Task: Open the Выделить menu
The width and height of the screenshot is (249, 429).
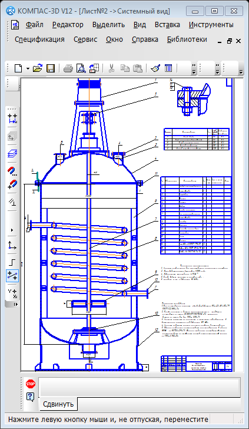Action: tap(108, 25)
